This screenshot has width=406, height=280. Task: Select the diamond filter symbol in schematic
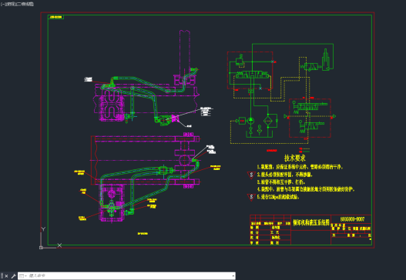click(x=268, y=121)
